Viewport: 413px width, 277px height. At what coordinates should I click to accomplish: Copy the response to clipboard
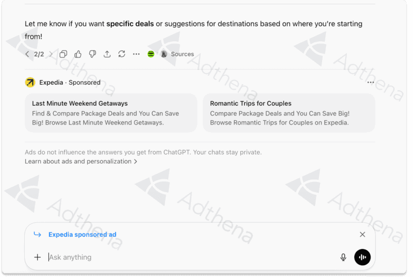tap(63, 54)
